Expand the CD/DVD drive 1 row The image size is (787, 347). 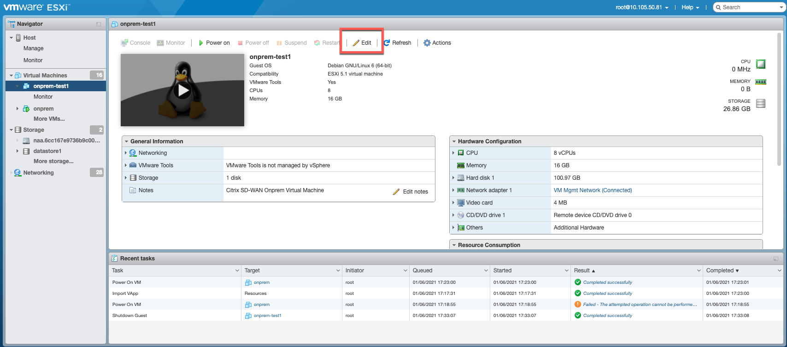tap(453, 215)
